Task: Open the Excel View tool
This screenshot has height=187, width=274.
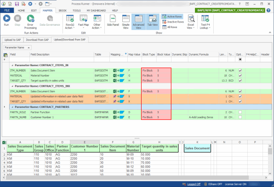Action: click(x=191, y=22)
